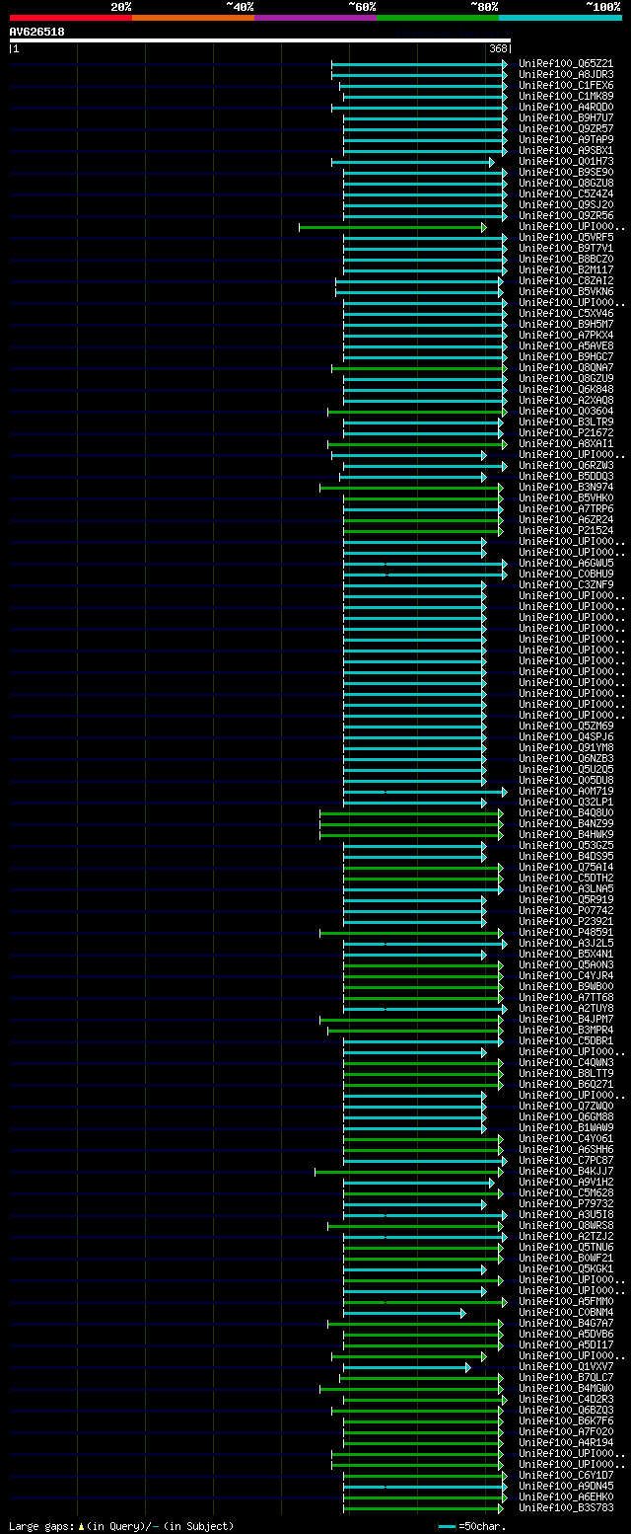Select hit label UniRef100_B3N974

566,487
